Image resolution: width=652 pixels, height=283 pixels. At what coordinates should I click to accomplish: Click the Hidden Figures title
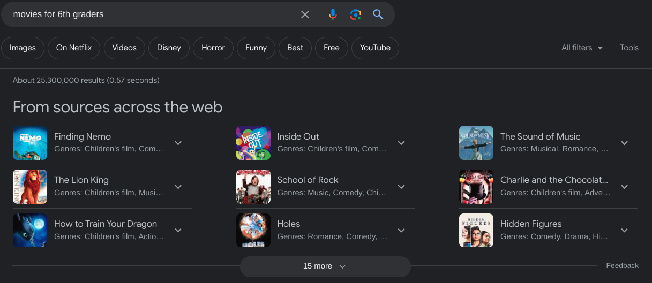[x=531, y=224]
